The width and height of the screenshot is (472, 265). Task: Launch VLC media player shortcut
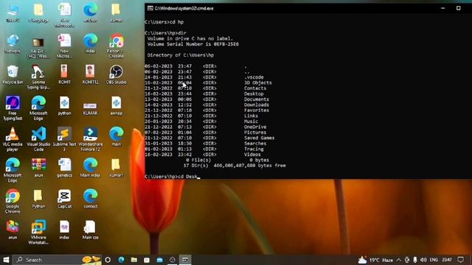[x=13, y=139]
